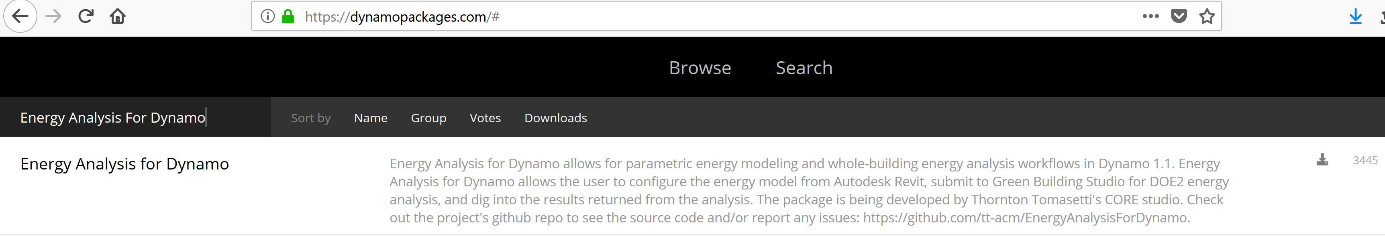Show site information via the info icon
Viewport: 1385px width, 236px height.
click(267, 16)
